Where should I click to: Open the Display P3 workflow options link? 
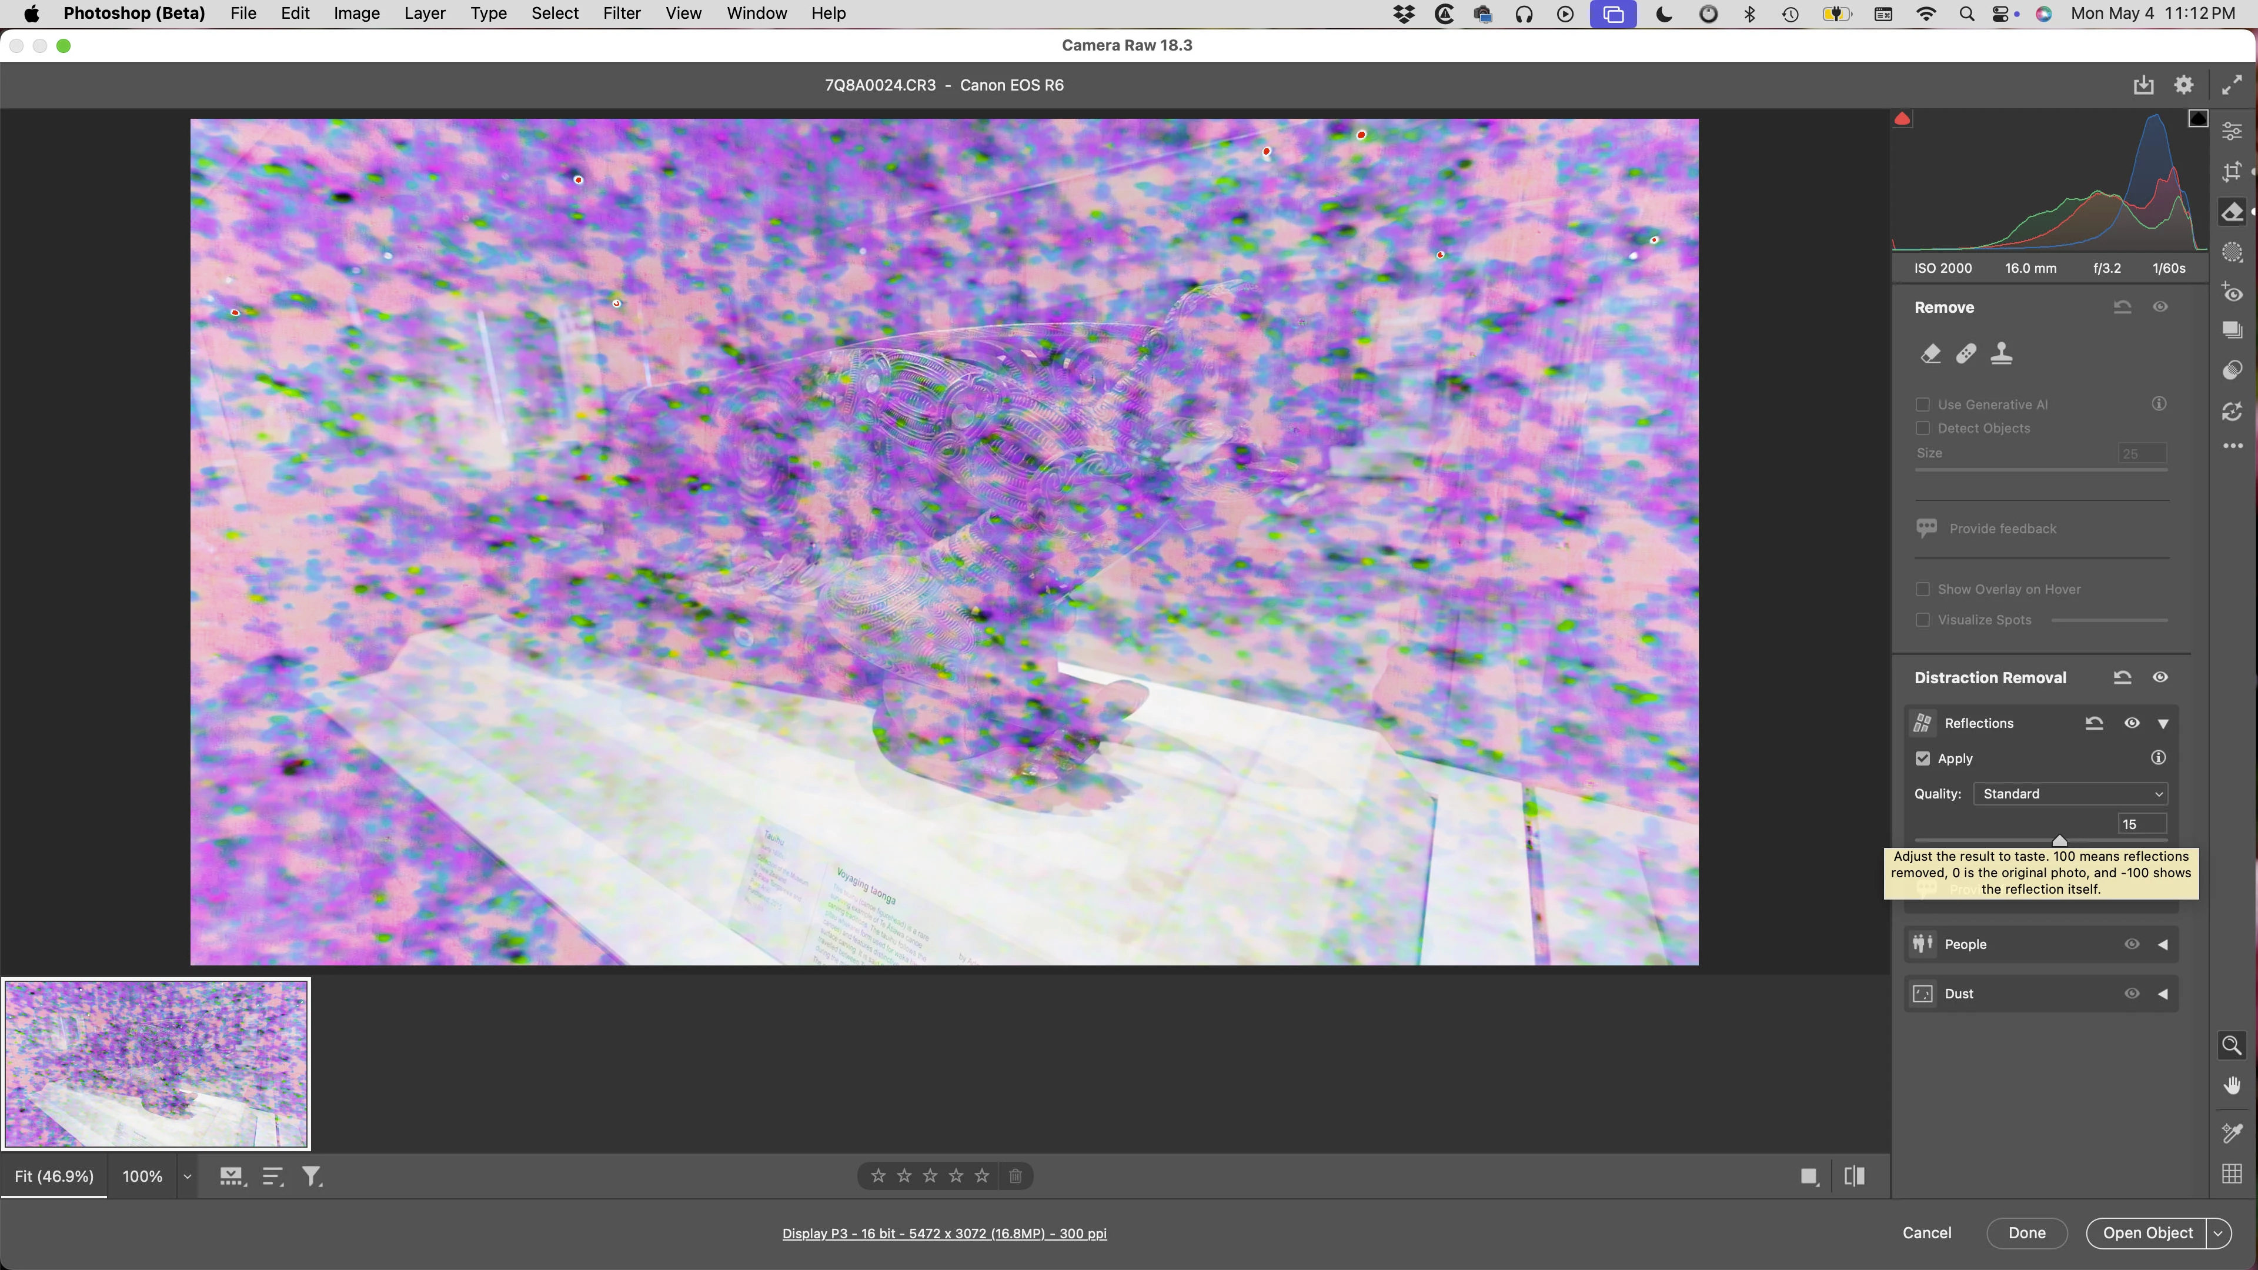coord(944,1233)
